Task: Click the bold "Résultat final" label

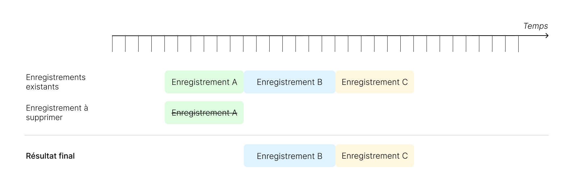Action: pos(50,156)
